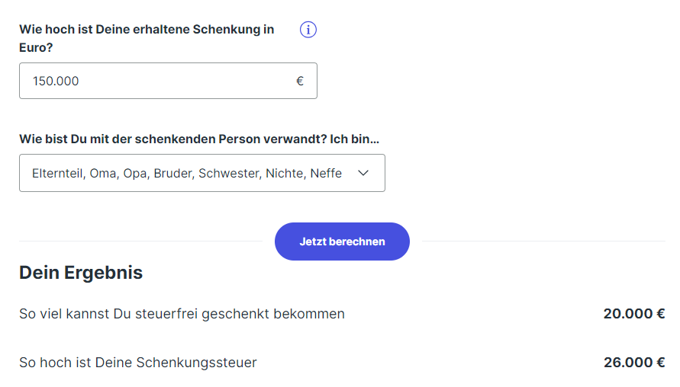Click the 'So viel kannst Du steuerfrei geschenkt bekommen' text

(182, 313)
